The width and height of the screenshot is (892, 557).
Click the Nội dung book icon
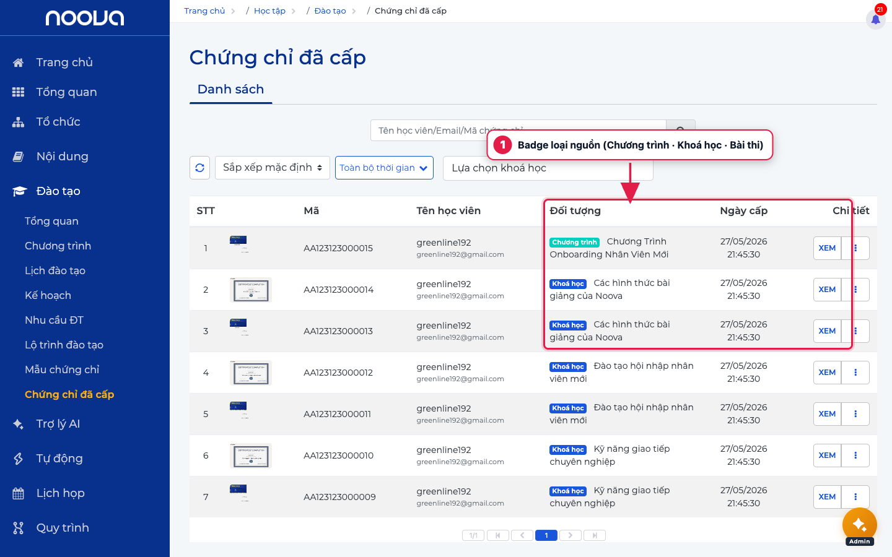point(19,157)
